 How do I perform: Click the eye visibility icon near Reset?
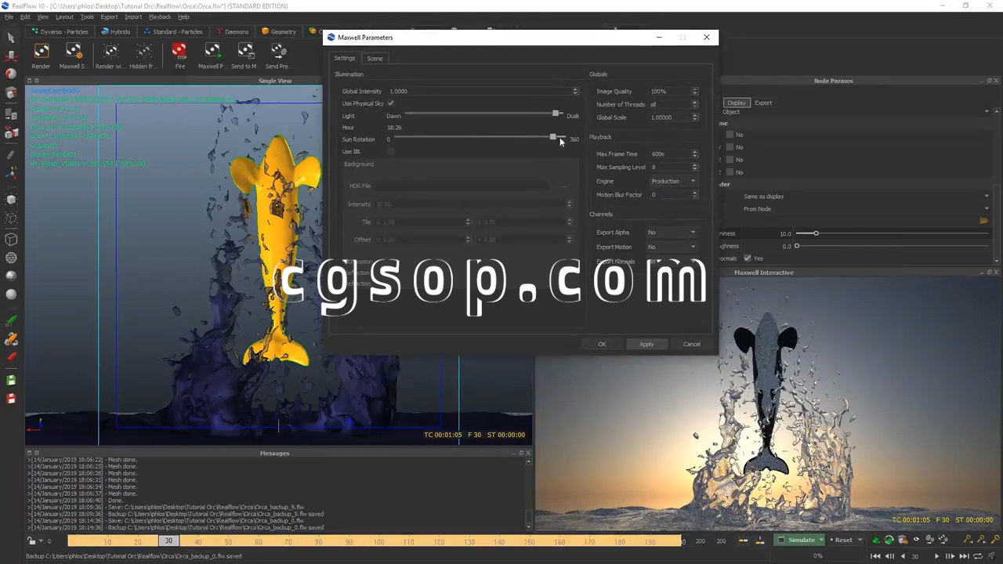[916, 540]
